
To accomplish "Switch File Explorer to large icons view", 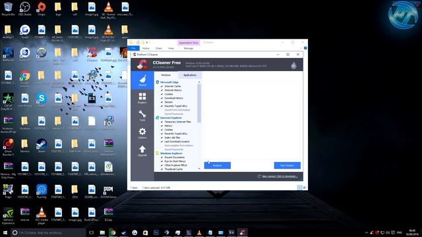I will pos(305,188).
